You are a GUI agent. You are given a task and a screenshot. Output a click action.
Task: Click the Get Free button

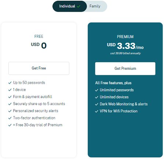click(x=39, y=68)
